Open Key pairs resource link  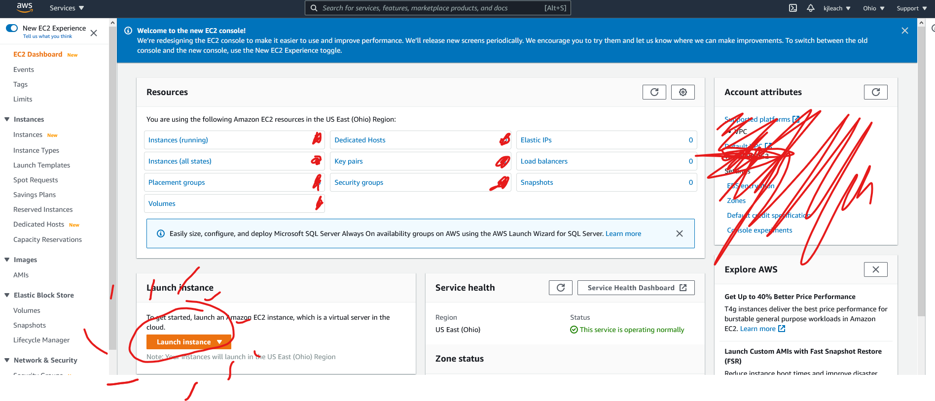click(x=349, y=161)
